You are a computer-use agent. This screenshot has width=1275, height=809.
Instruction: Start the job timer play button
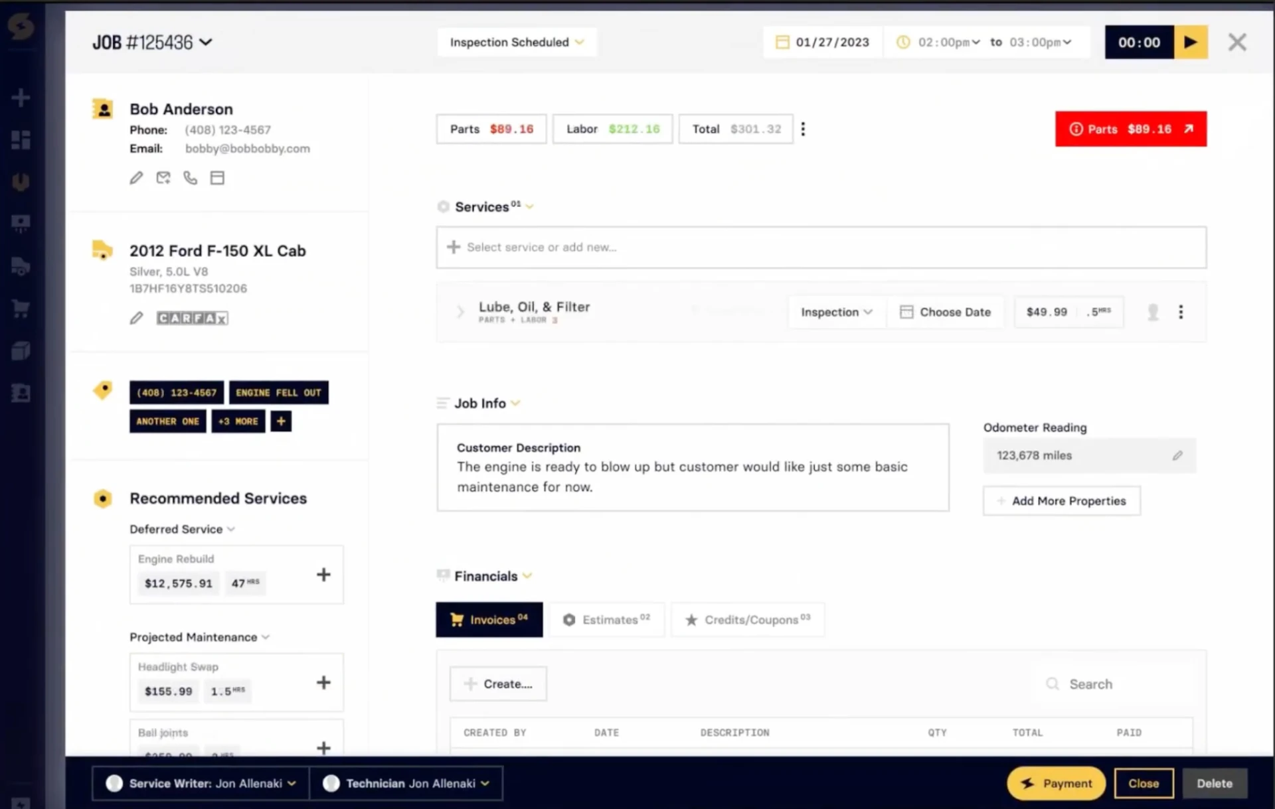(1191, 42)
